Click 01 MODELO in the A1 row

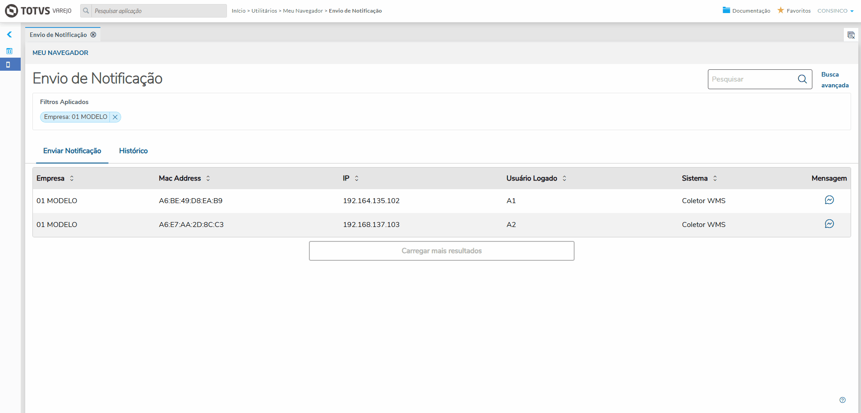(x=57, y=201)
